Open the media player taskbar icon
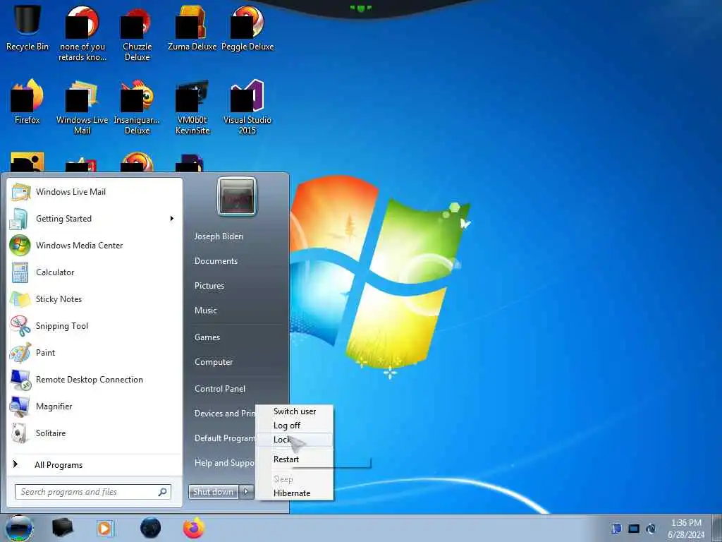 click(x=104, y=528)
